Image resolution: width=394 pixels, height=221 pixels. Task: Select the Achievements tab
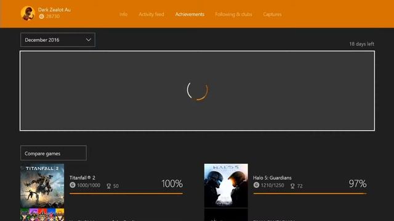pos(190,14)
